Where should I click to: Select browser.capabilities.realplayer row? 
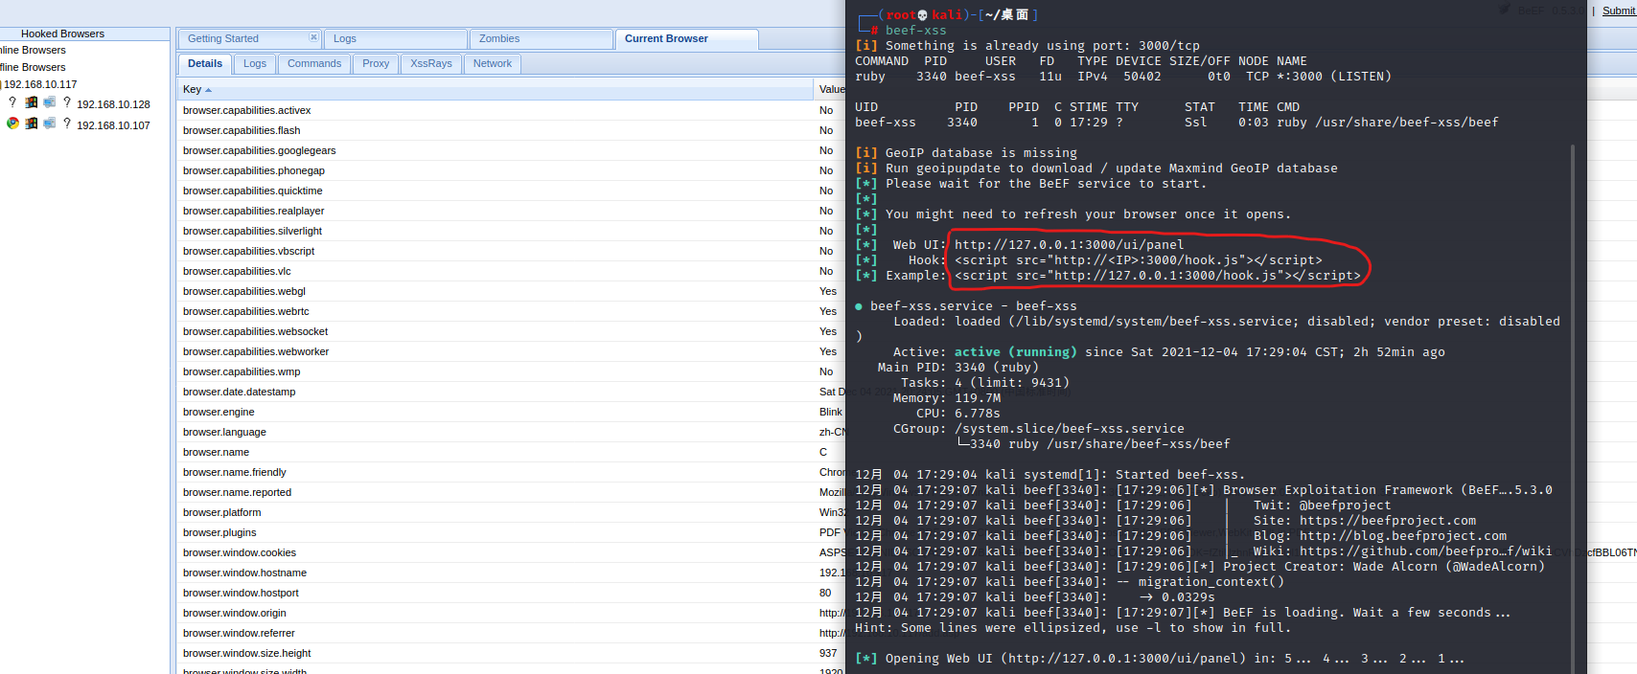pos(511,211)
